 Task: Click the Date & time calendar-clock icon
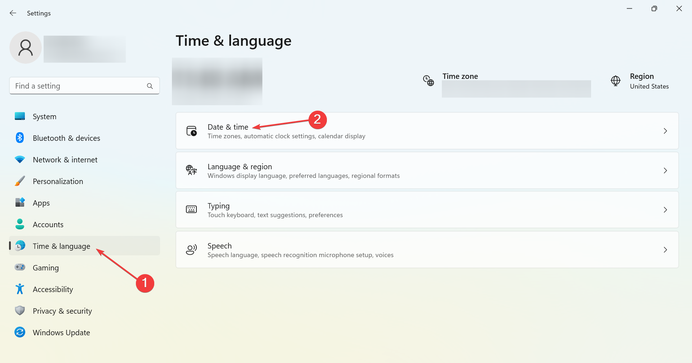pos(191,131)
